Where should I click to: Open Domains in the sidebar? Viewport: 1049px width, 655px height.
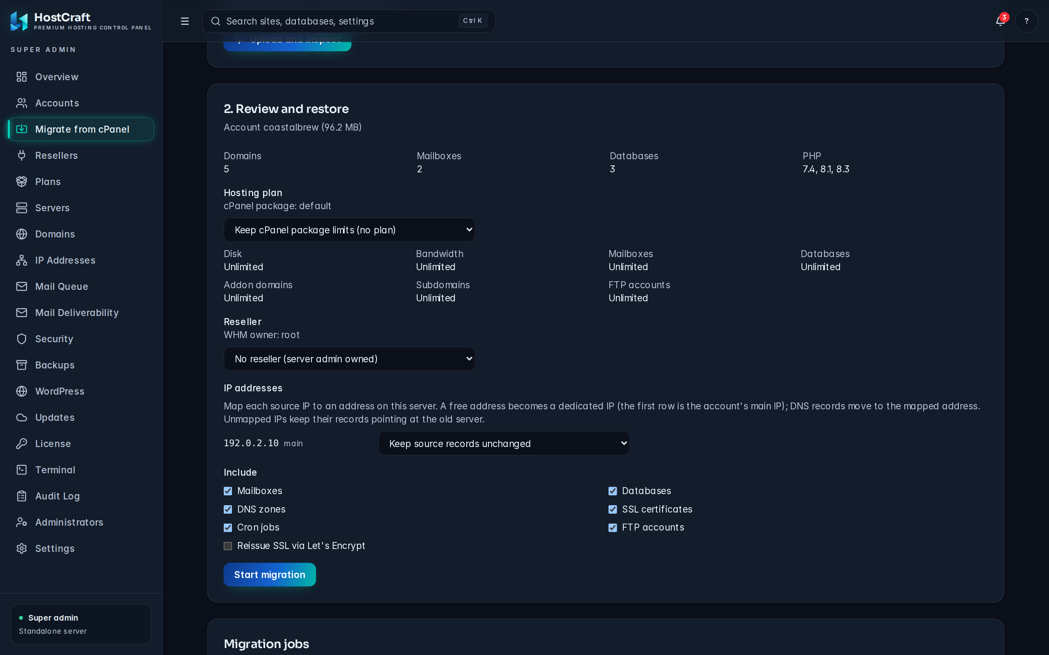[81, 234]
